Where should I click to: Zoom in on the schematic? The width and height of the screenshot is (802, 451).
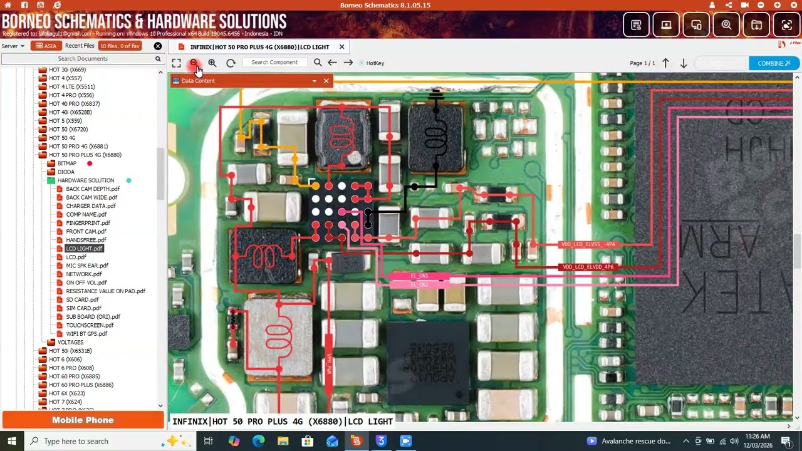click(x=212, y=63)
